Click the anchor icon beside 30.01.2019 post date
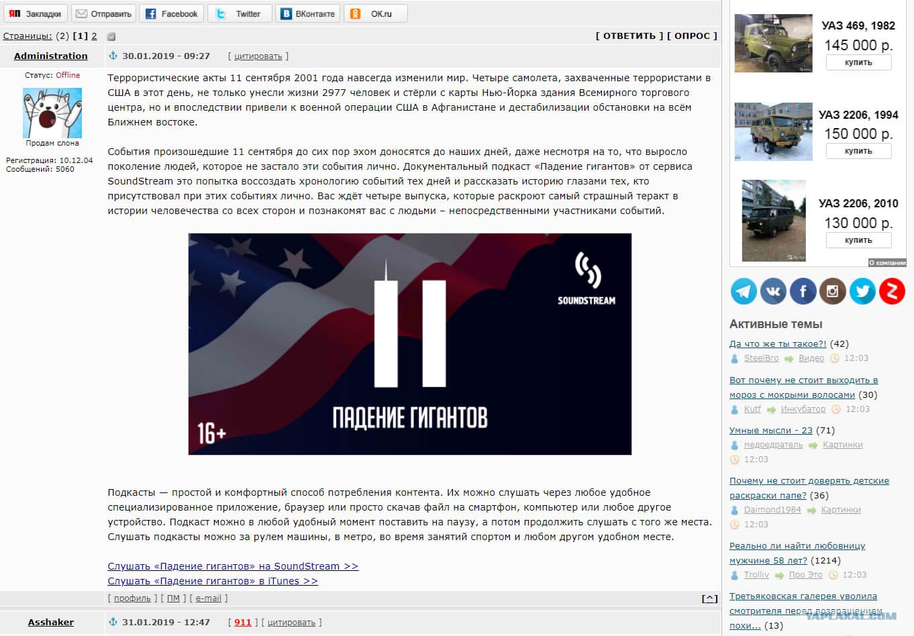The width and height of the screenshot is (914, 636). point(113,56)
